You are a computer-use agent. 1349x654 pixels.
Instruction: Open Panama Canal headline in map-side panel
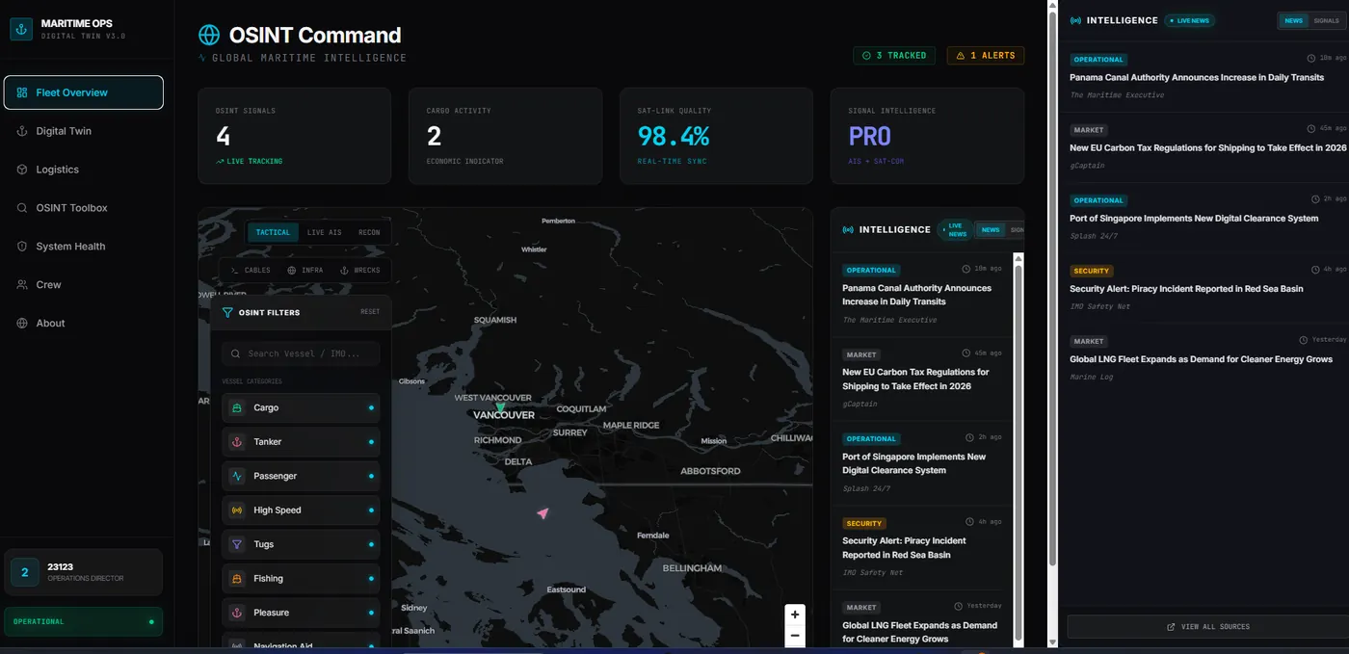(916, 295)
